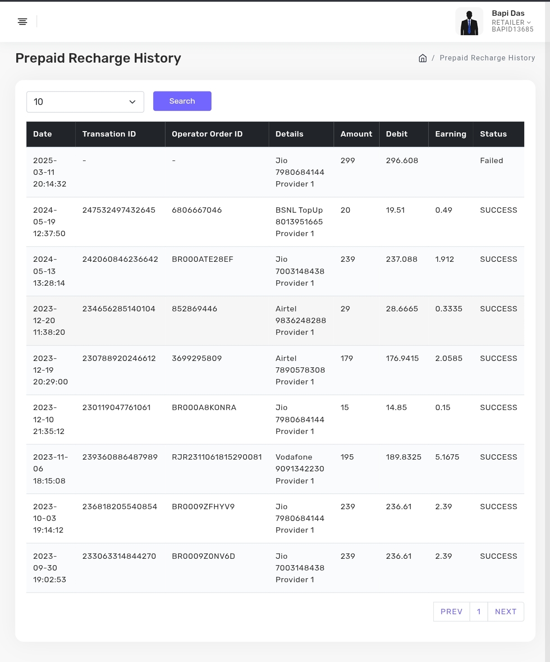This screenshot has width=550, height=662.
Task: Expand the RETAILER account dropdown
Action: coord(511,23)
